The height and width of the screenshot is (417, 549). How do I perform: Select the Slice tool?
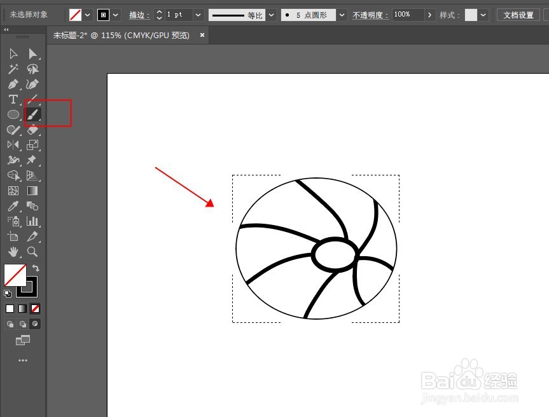pos(32,236)
